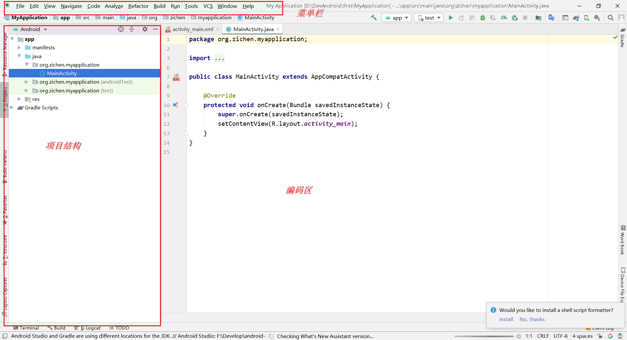Toggle the Device File Explorer tool window
627x340 pixels.
click(623, 285)
